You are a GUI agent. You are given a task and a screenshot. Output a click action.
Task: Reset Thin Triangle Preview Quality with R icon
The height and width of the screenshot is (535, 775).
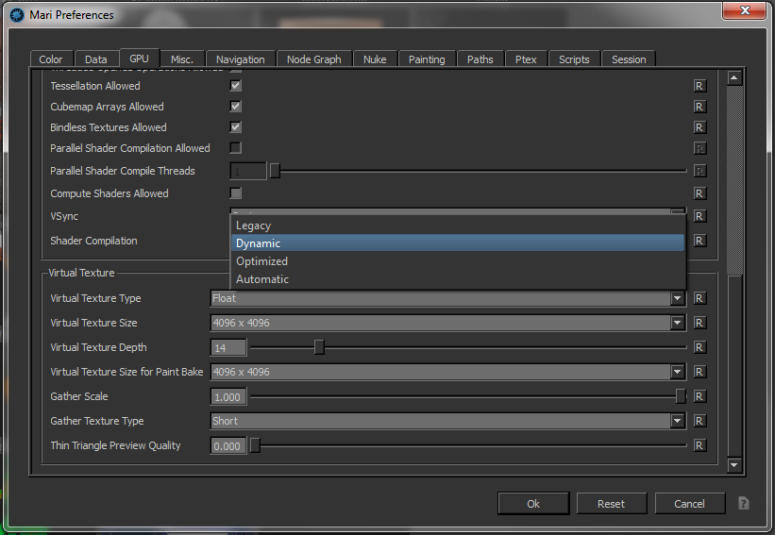coord(699,445)
